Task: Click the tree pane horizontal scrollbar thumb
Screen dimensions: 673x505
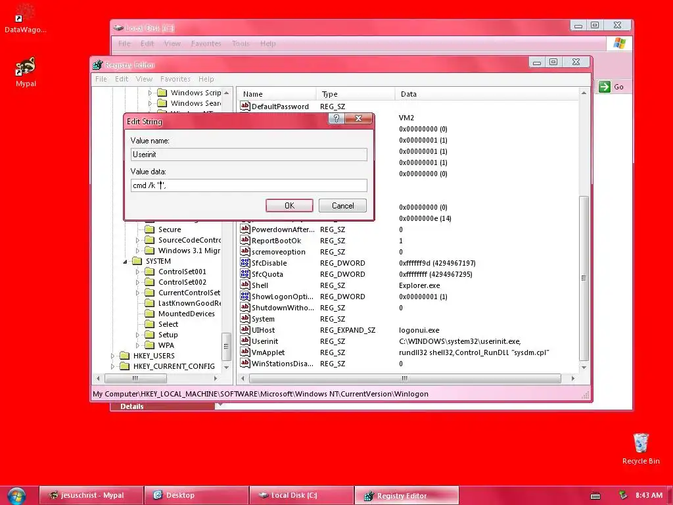Action: pos(135,378)
